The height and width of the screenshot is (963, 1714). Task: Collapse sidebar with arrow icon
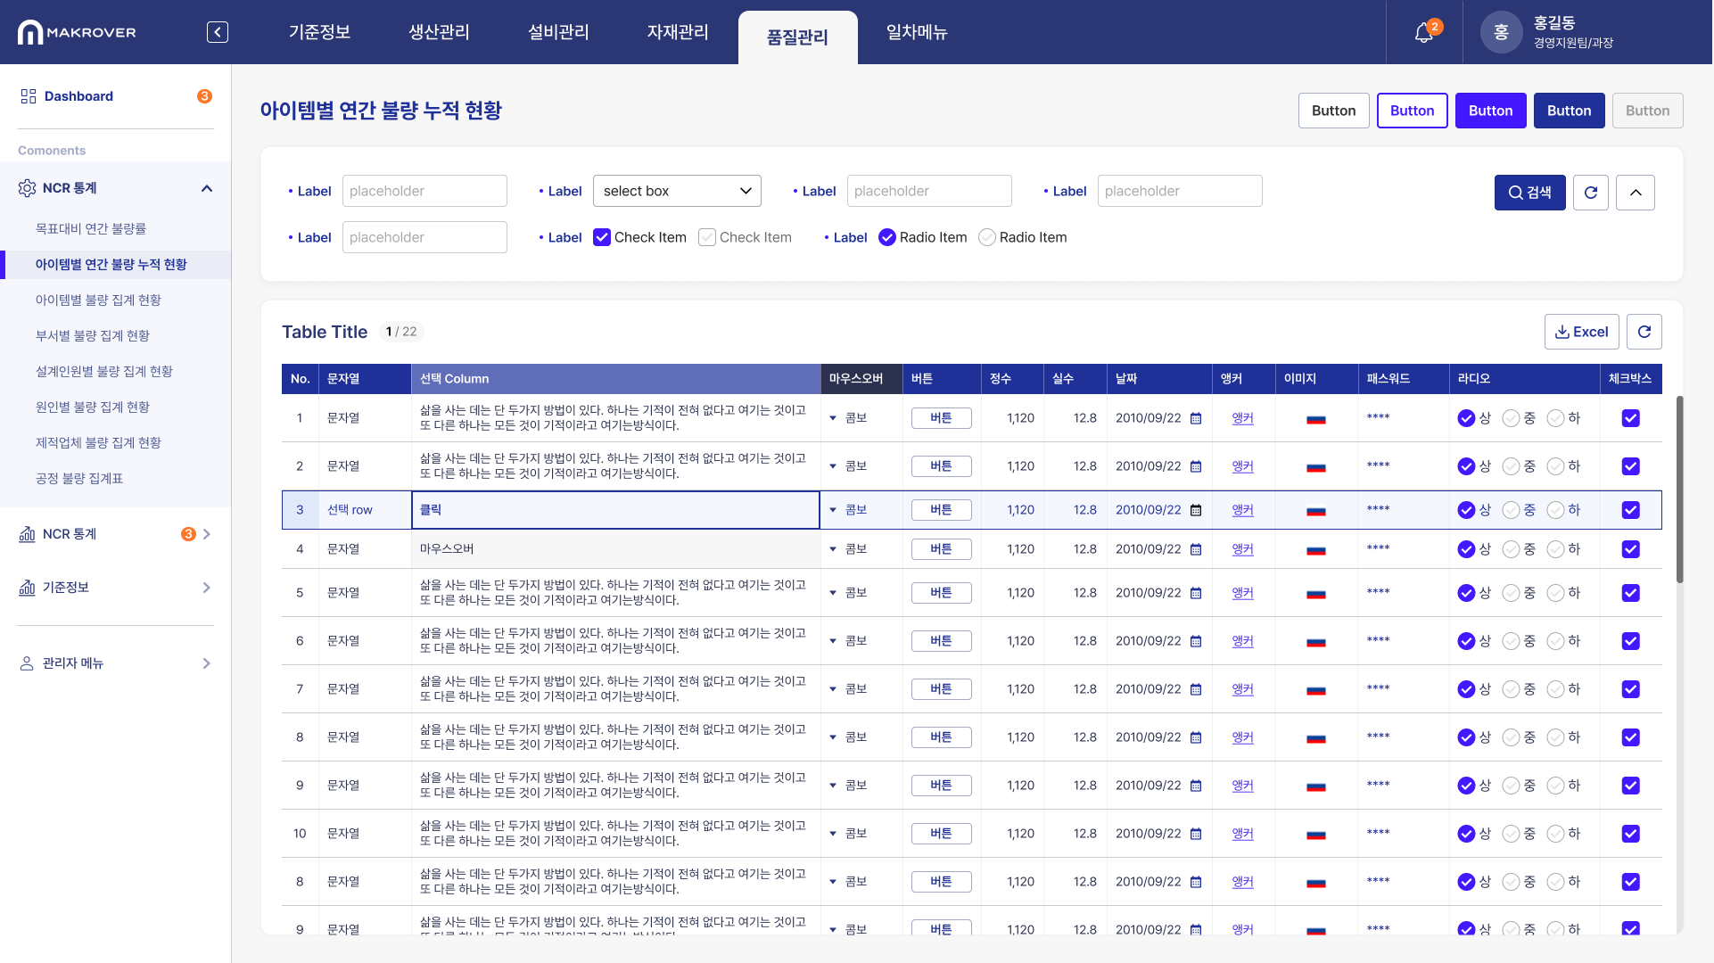click(218, 32)
